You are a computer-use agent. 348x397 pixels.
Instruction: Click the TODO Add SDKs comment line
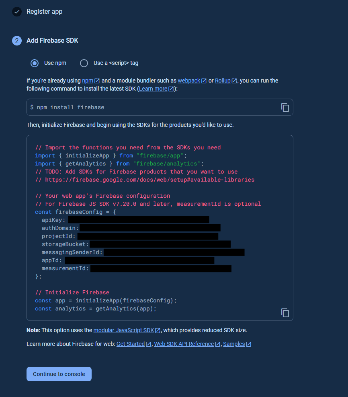tap(137, 172)
